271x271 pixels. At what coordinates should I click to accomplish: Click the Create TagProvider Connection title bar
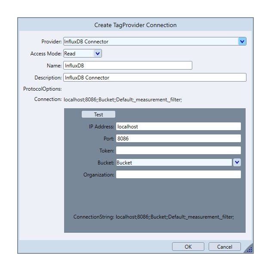pyautogui.click(x=135, y=25)
